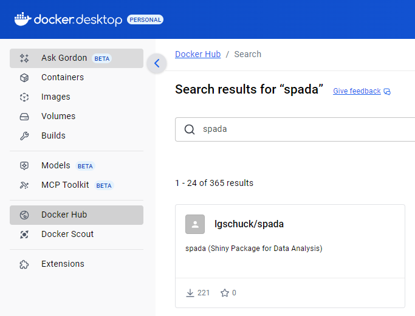Click the Extensions puzzle piece icon

click(24, 264)
